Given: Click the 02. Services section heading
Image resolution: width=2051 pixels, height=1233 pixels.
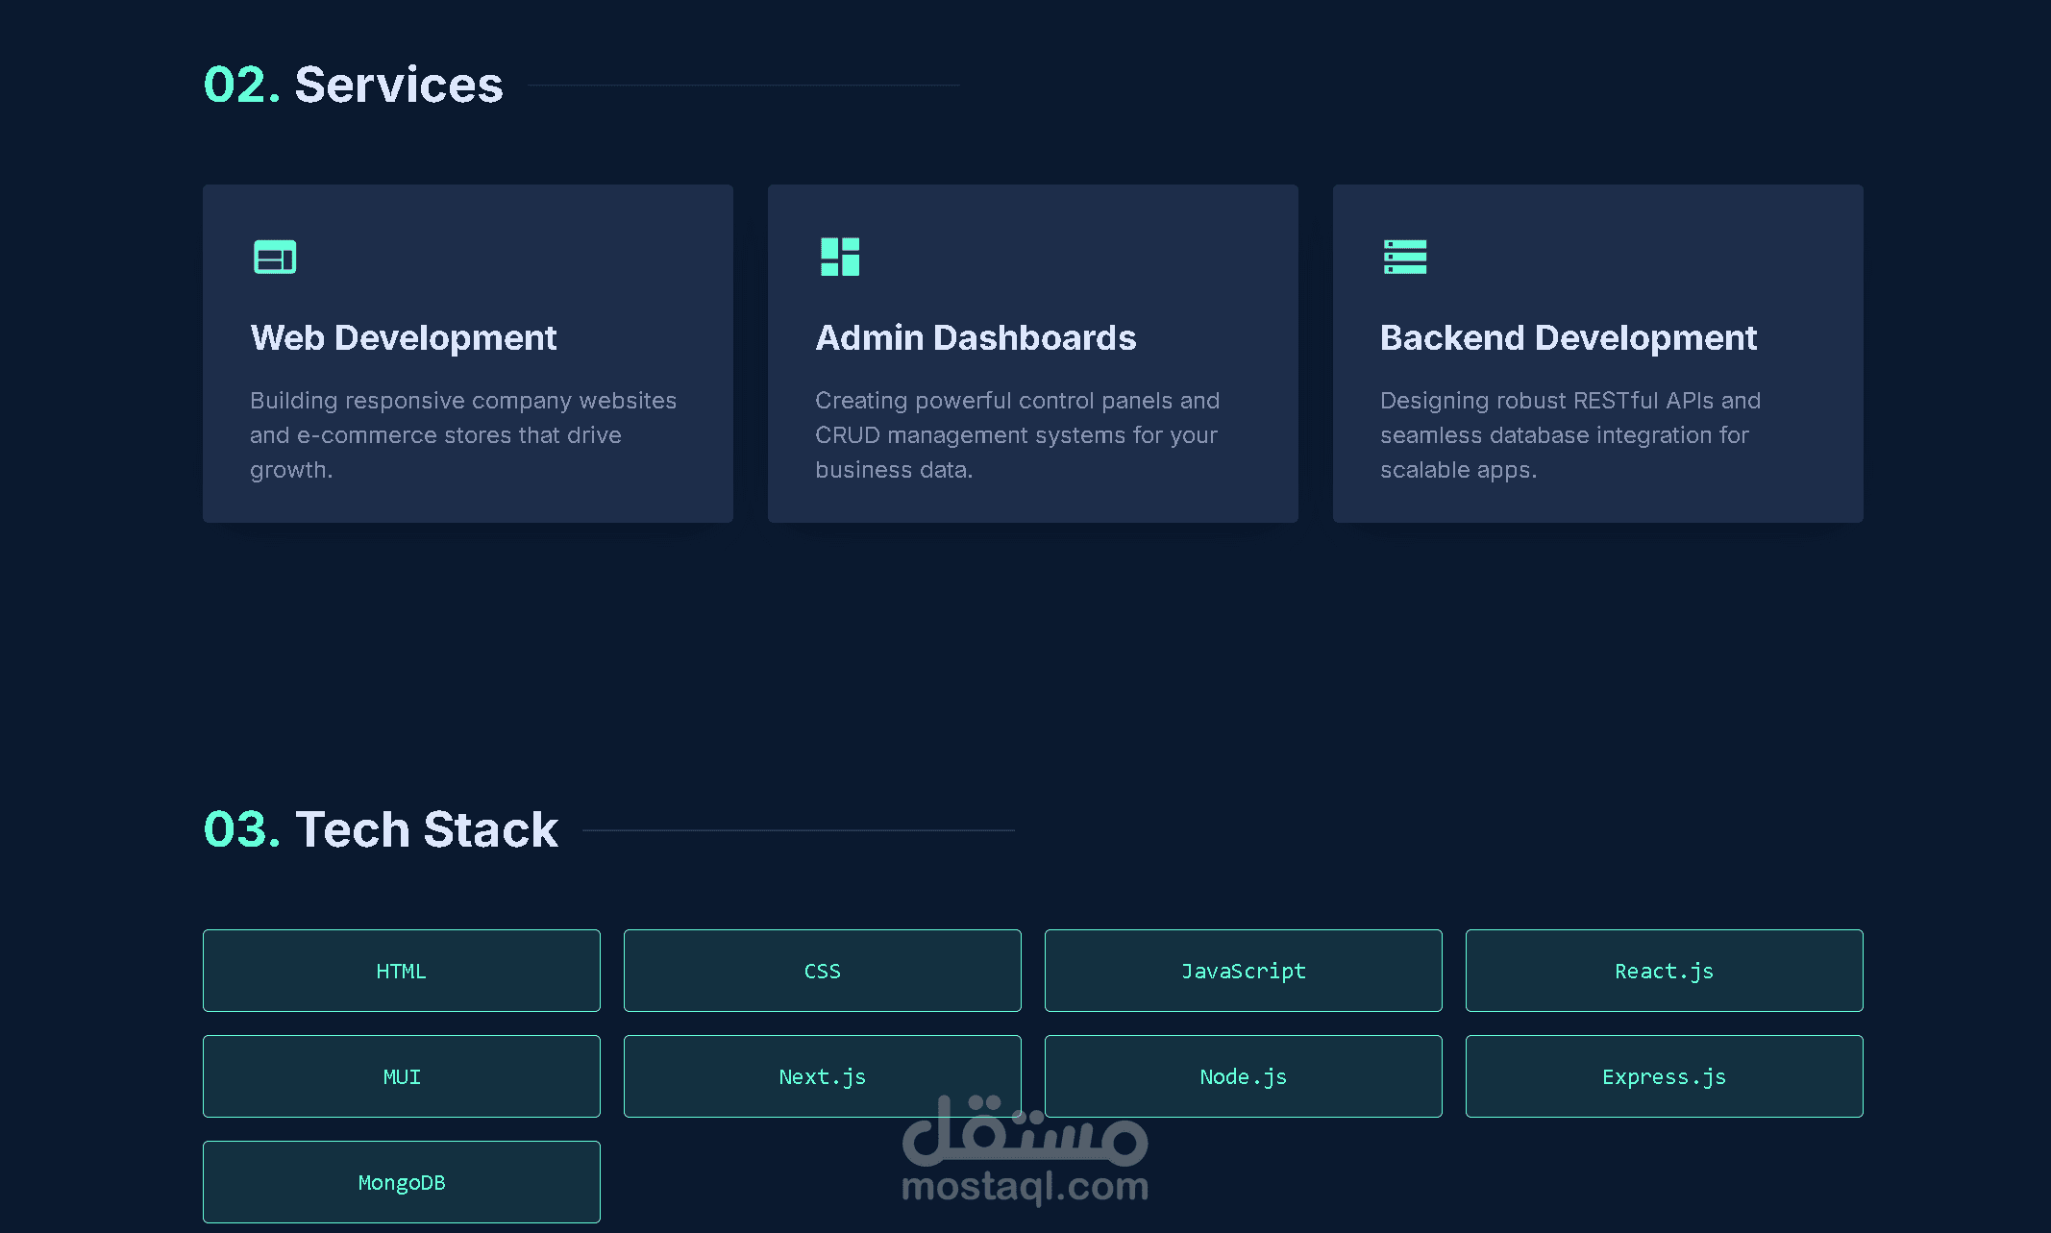Looking at the screenshot, I should 353,85.
